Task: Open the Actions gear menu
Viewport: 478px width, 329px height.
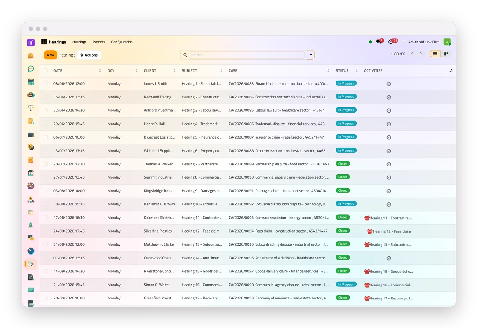Action: click(x=89, y=55)
